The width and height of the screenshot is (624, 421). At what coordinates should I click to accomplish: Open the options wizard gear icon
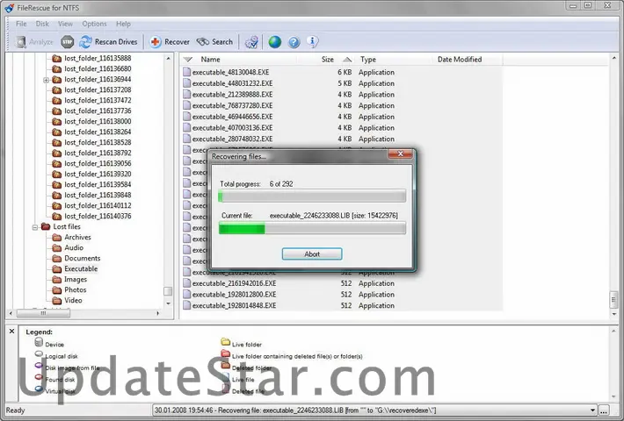pyautogui.click(x=251, y=42)
